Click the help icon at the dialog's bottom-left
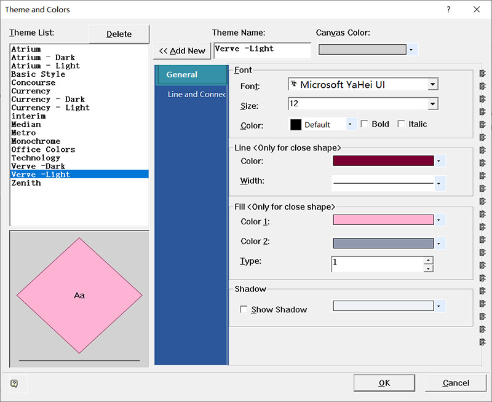The image size is (492, 402). coord(14,383)
